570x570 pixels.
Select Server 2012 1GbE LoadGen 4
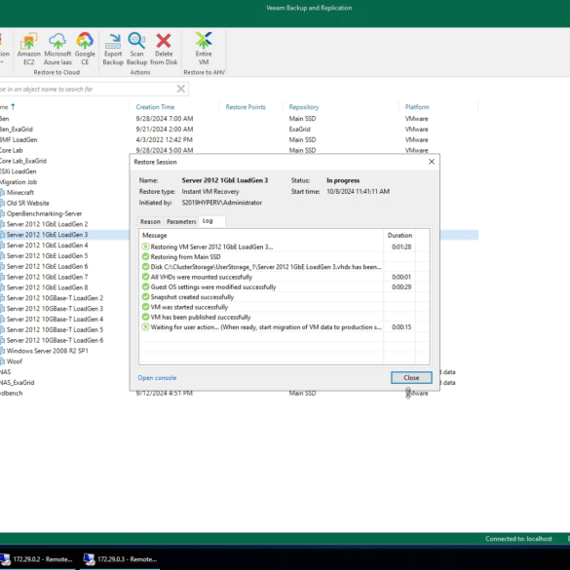tap(48, 246)
